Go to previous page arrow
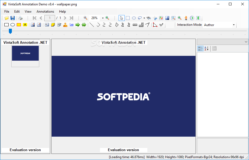249x160 pixels. (41, 18)
